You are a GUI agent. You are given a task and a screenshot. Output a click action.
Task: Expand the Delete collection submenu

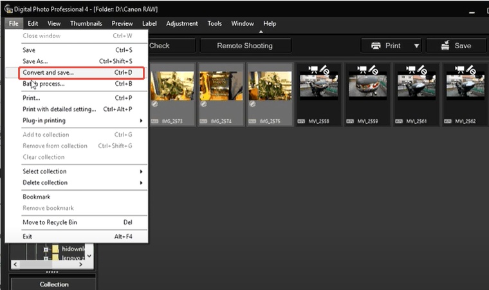[x=141, y=183]
